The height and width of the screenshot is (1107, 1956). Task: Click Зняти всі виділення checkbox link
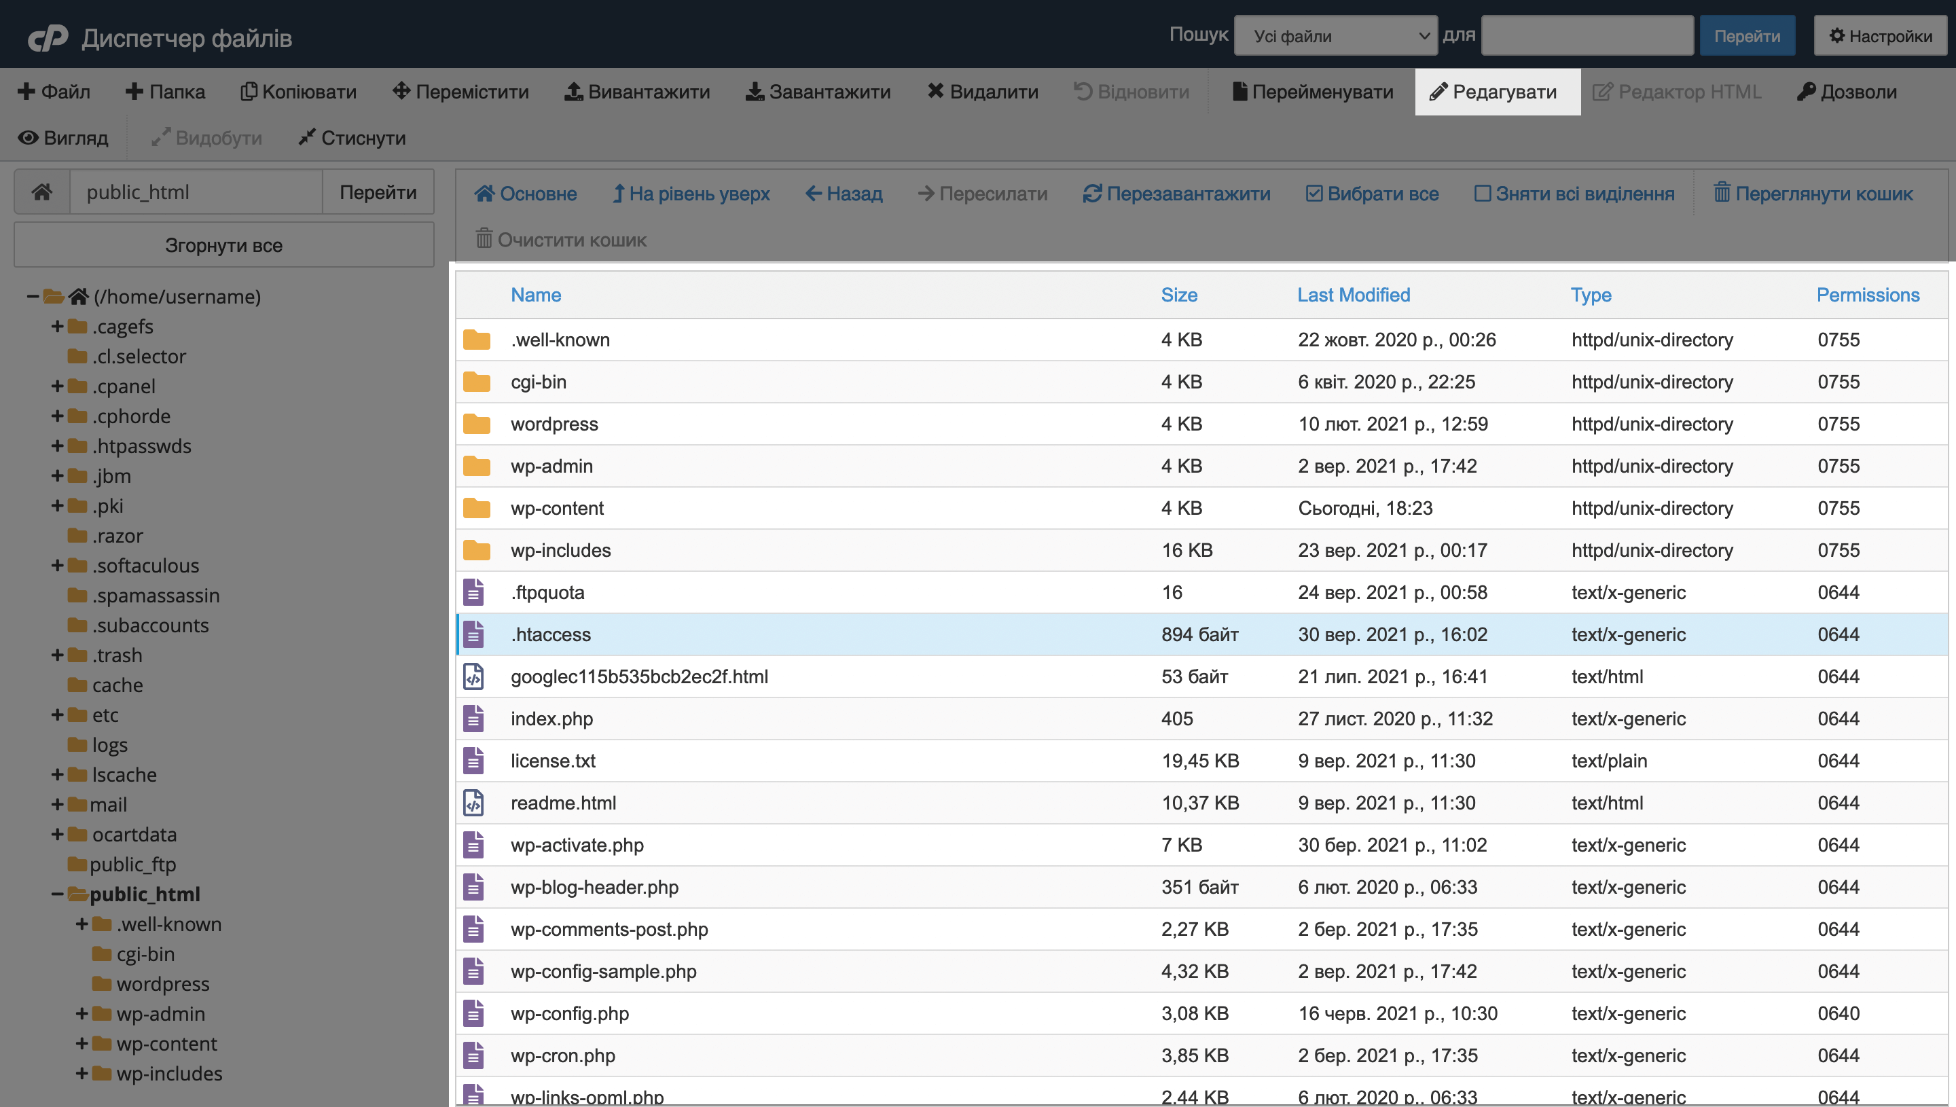pos(1574,194)
